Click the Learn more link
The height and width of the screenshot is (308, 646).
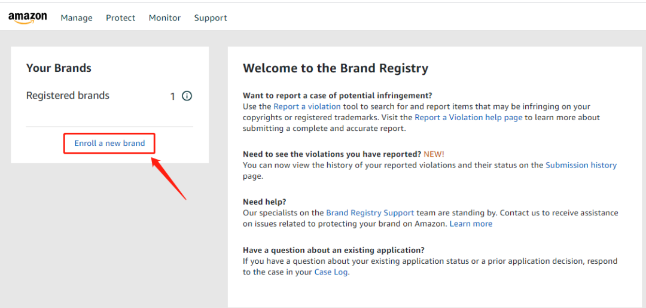(471, 224)
